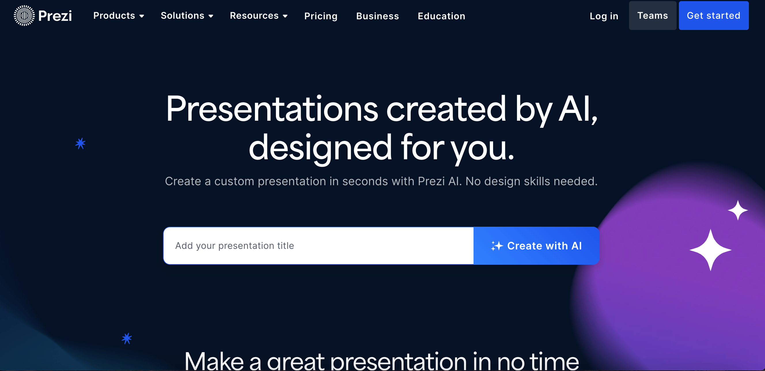Screen dimensions: 765x371
Task: Open the Education menu item
Action: [441, 16]
